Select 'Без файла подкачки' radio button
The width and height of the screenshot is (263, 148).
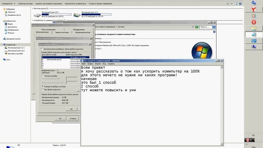point(43,90)
